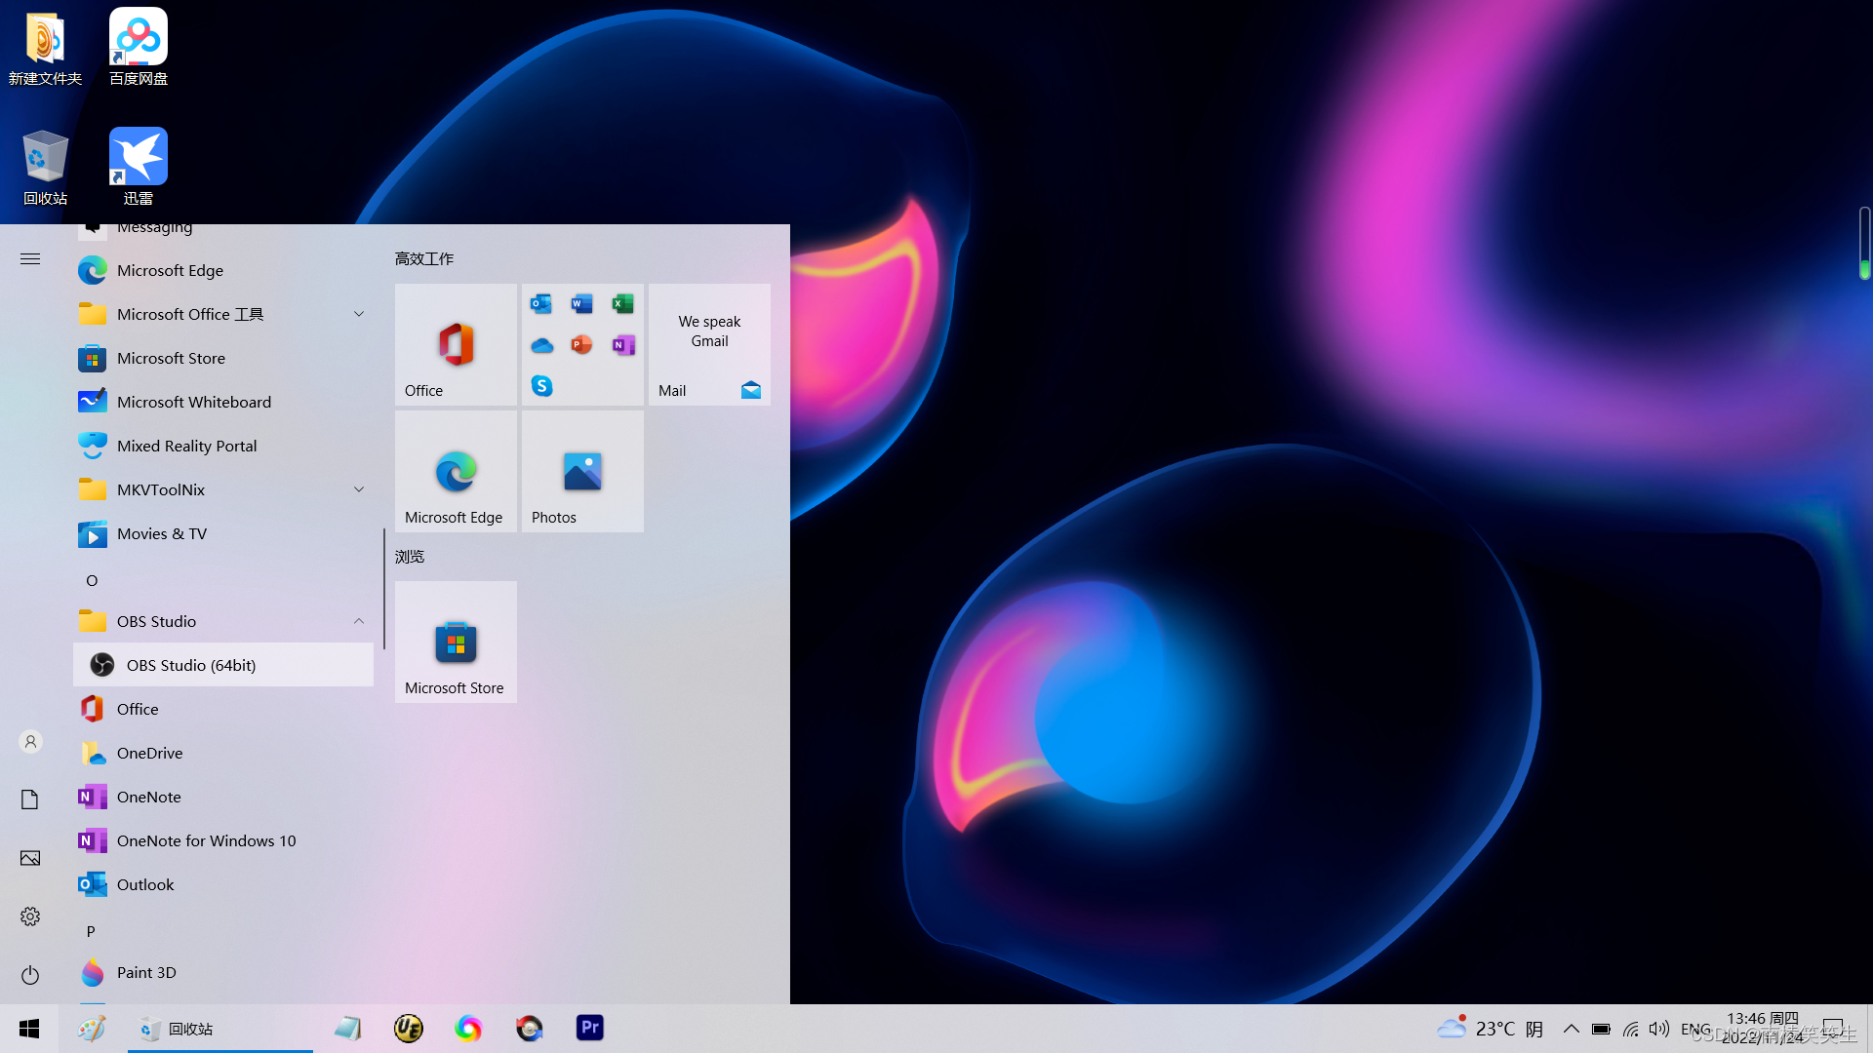Screen dimensions: 1873x1053
Task: Click the app list scrollbar thumb
Action: coord(384,589)
